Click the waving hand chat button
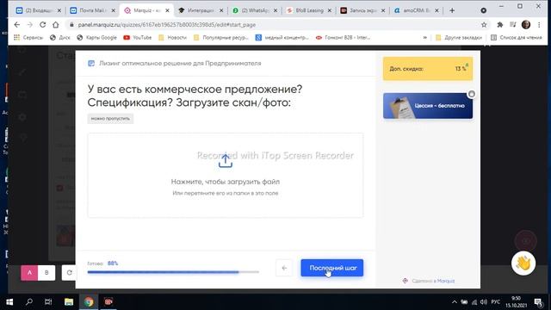 tap(523, 263)
